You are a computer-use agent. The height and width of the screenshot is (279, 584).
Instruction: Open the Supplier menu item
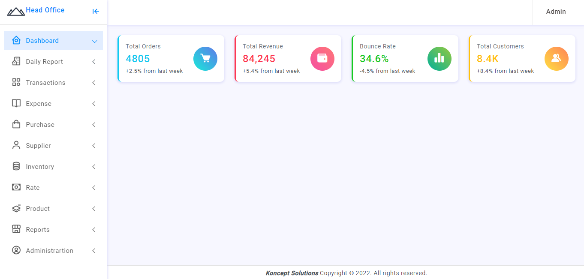point(54,146)
